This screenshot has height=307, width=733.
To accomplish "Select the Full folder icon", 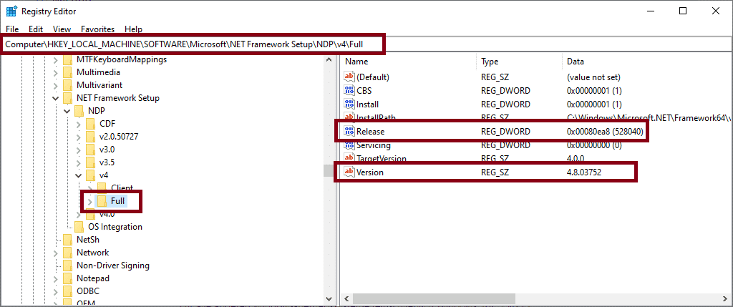I will pos(102,201).
